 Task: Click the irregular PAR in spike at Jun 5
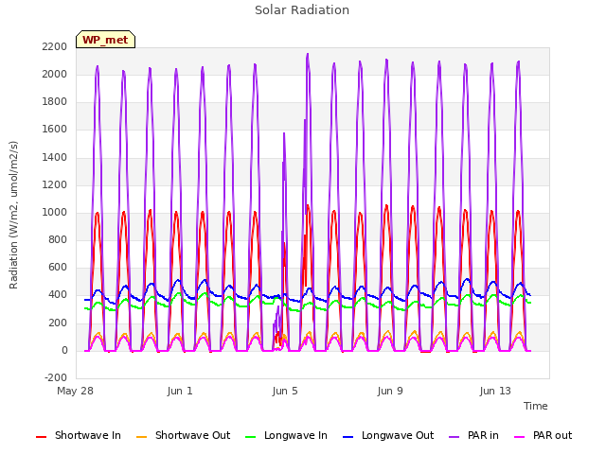pyautogui.click(x=284, y=134)
